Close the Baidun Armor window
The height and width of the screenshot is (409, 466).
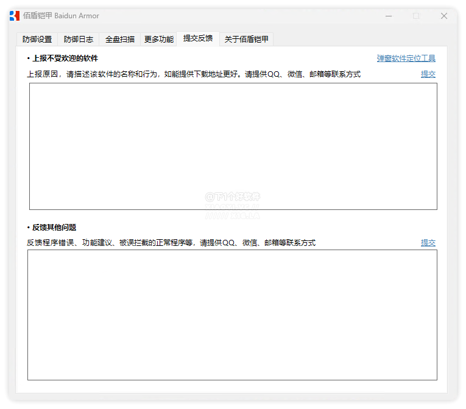point(444,16)
